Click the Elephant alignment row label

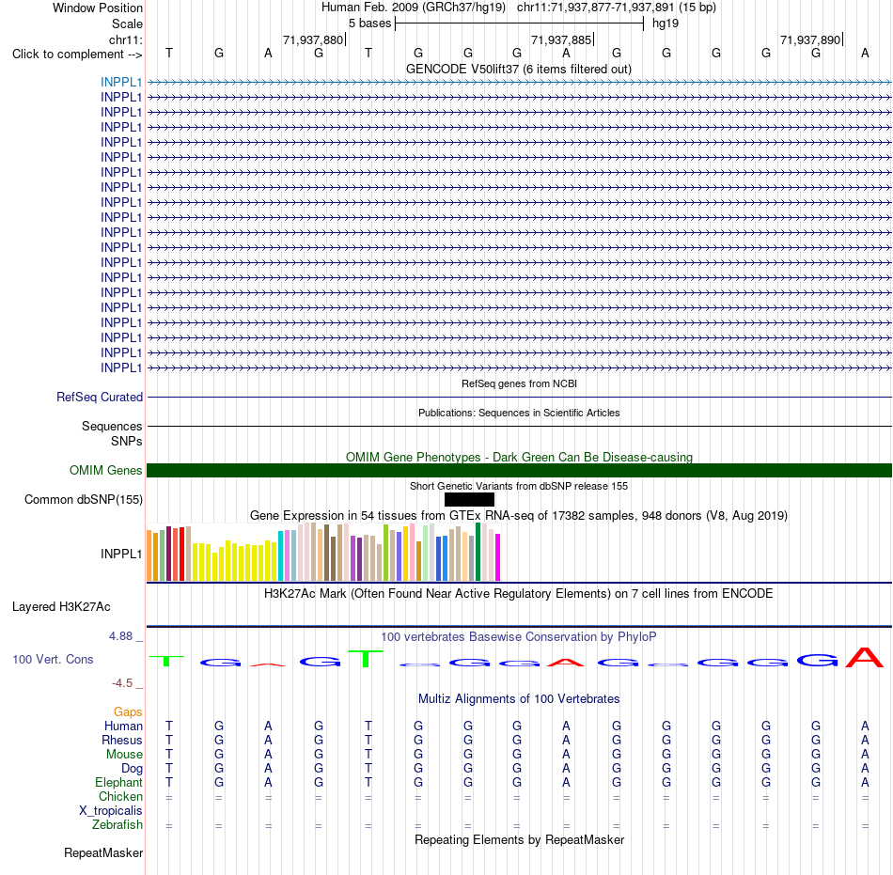pos(118,782)
